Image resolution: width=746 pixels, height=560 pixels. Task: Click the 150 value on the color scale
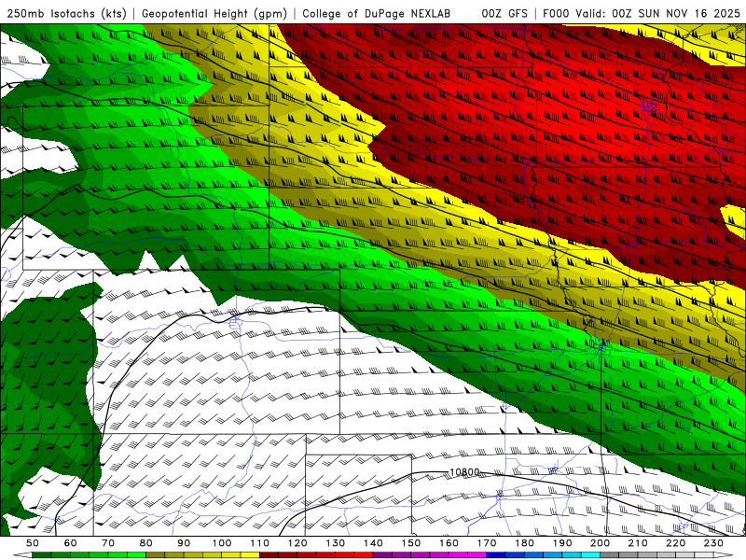coord(411,543)
